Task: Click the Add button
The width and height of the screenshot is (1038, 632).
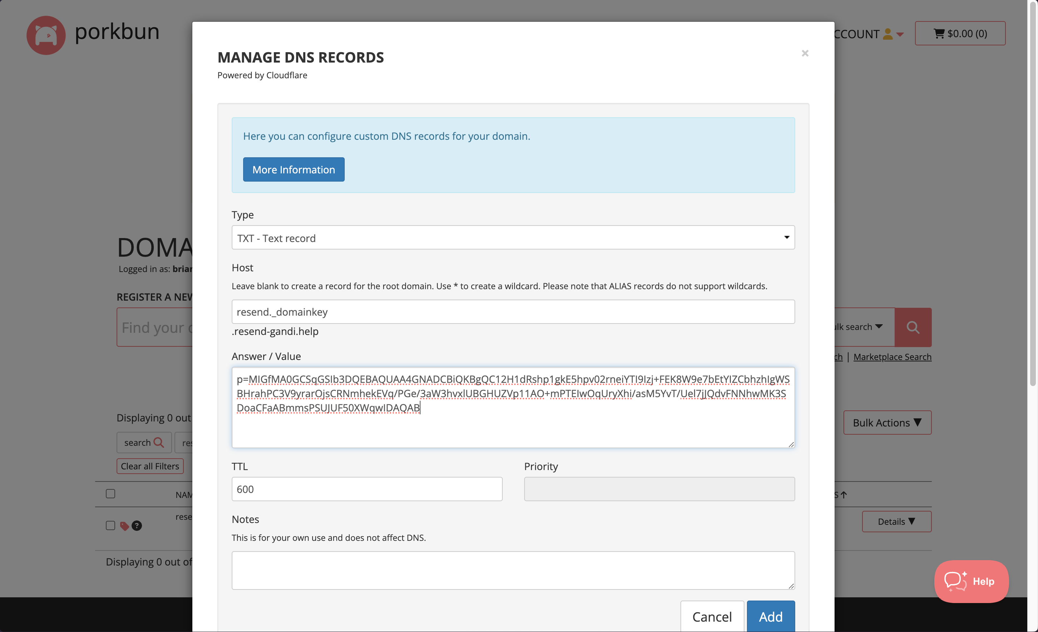Action: pyautogui.click(x=771, y=616)
